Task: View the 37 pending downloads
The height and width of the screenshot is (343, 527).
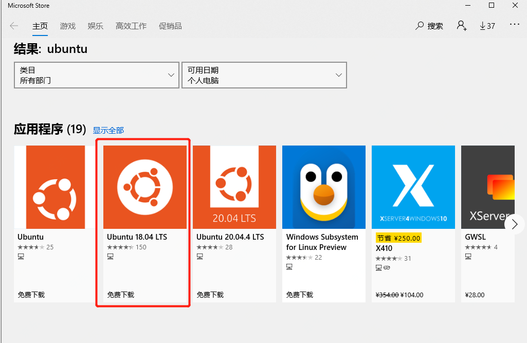Action: tap(487, 26)
